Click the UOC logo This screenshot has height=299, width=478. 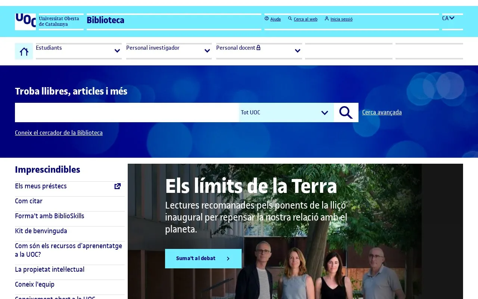click(25, 22)
